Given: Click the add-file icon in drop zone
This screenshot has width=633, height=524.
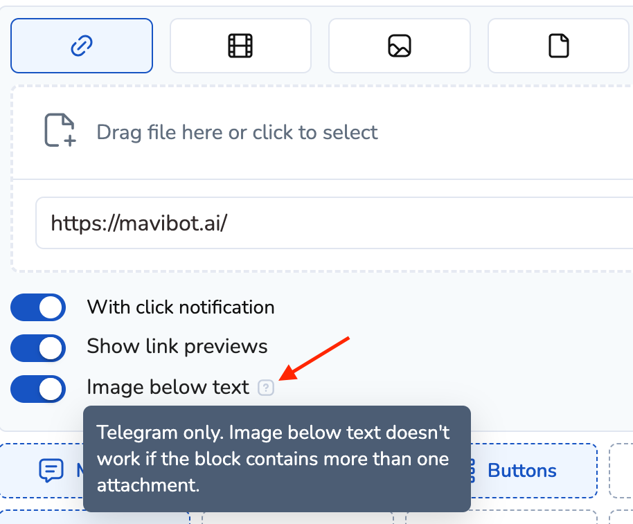Looking at the screenshot, I should [x=60, y=131].
